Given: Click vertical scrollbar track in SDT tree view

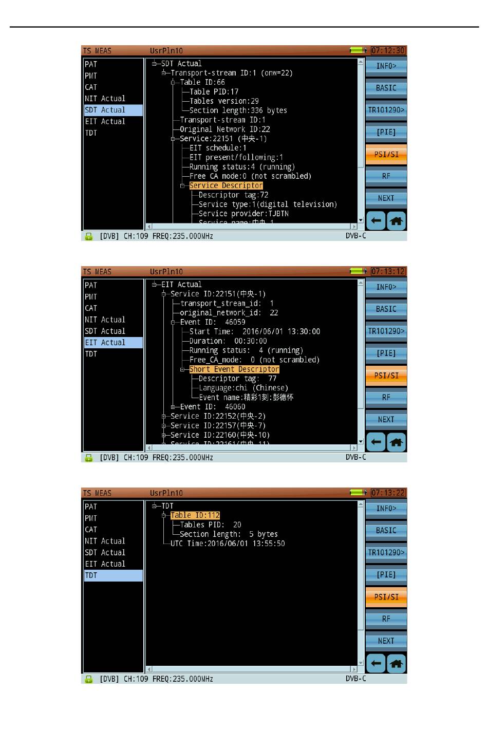Looking at the screenshot, I should click(x=361, y=190).
